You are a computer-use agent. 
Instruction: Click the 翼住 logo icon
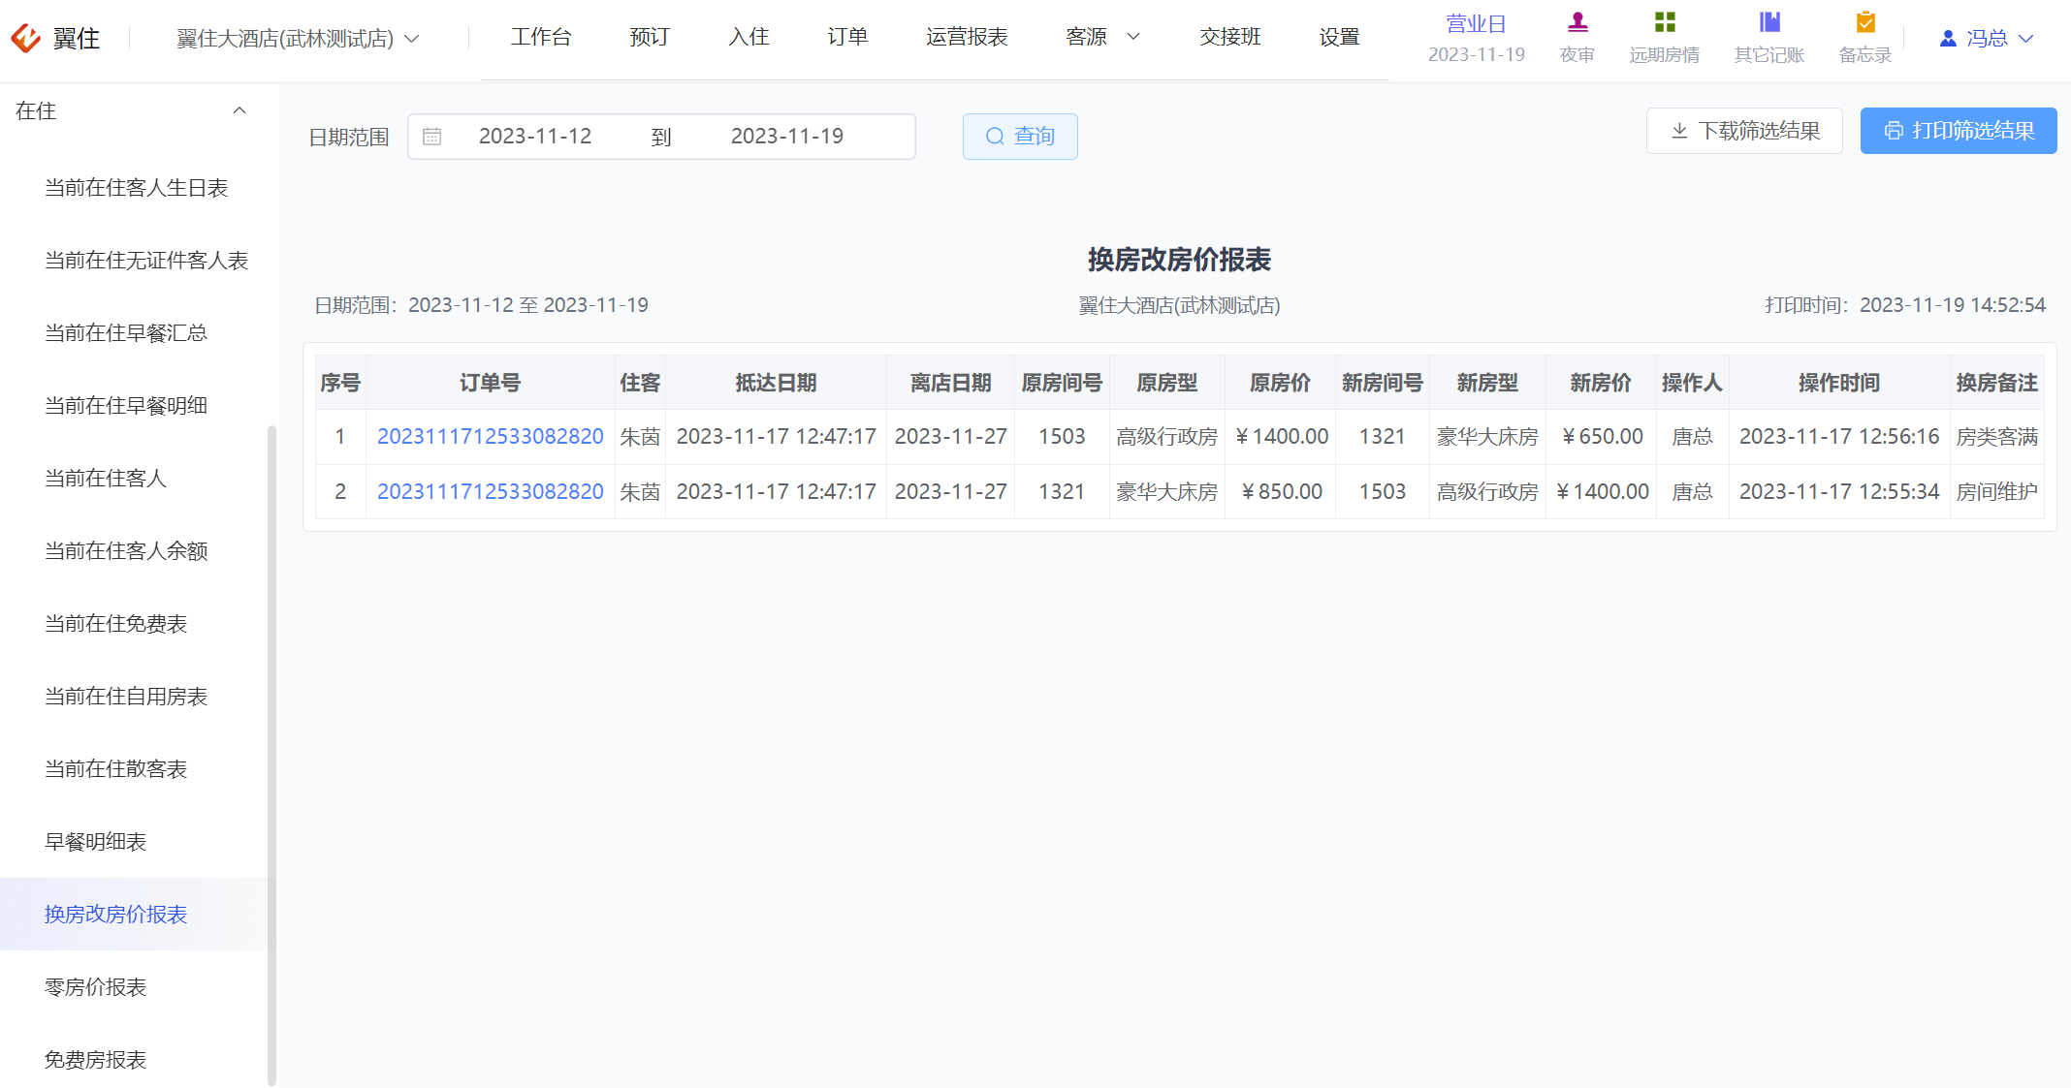(x=25, y=38)
